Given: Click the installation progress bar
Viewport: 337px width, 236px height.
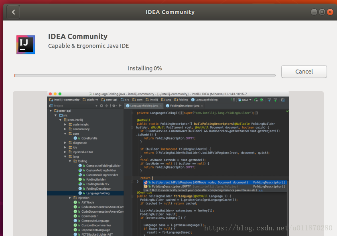Looking at the screenshot, I should tap(145, 76).
